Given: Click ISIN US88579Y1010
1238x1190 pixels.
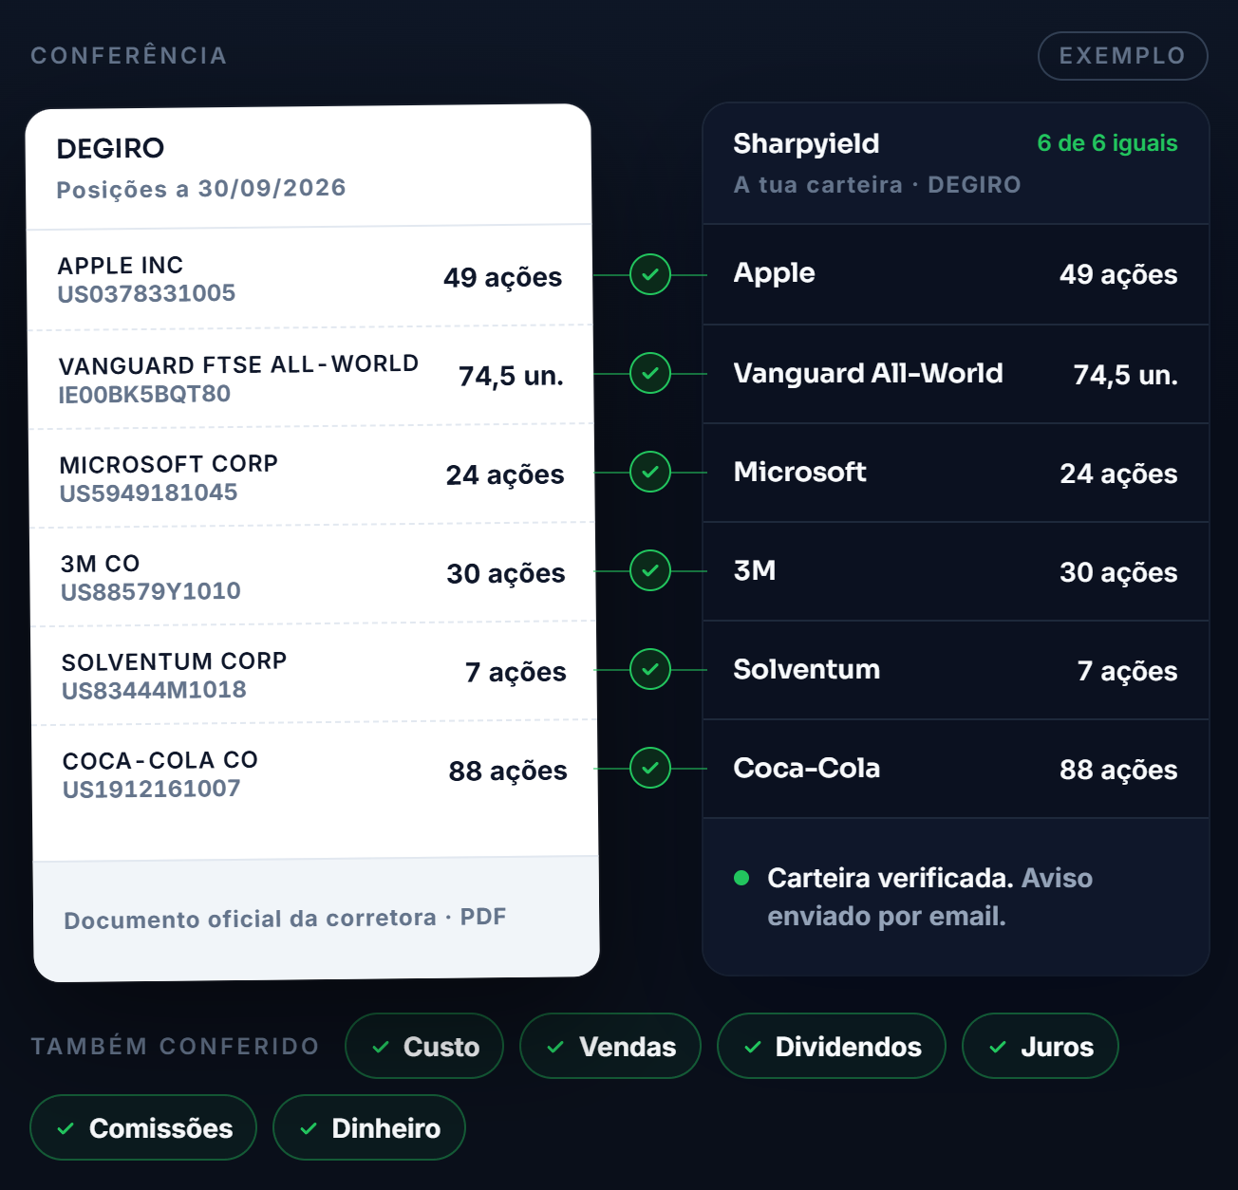Looking at the screenshot, I should (151, 591).
